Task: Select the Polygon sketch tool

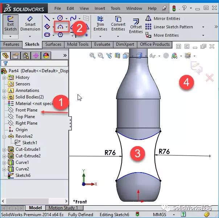Action: point(60,35)
